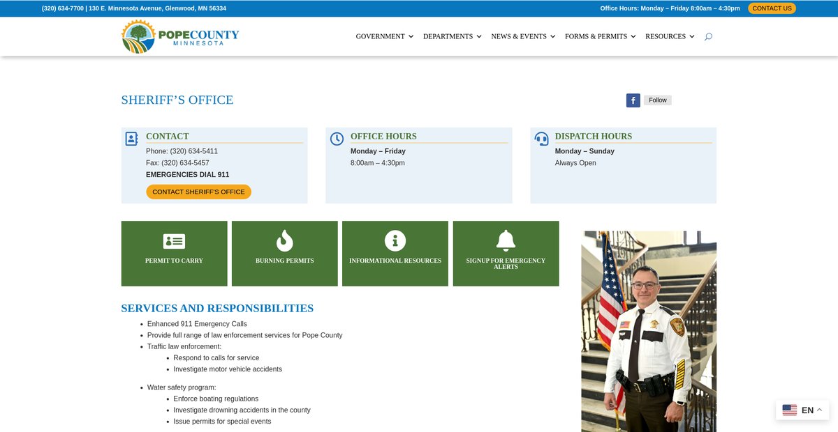Click 'Phone: (320) 634-5411' text

point(182,151)
